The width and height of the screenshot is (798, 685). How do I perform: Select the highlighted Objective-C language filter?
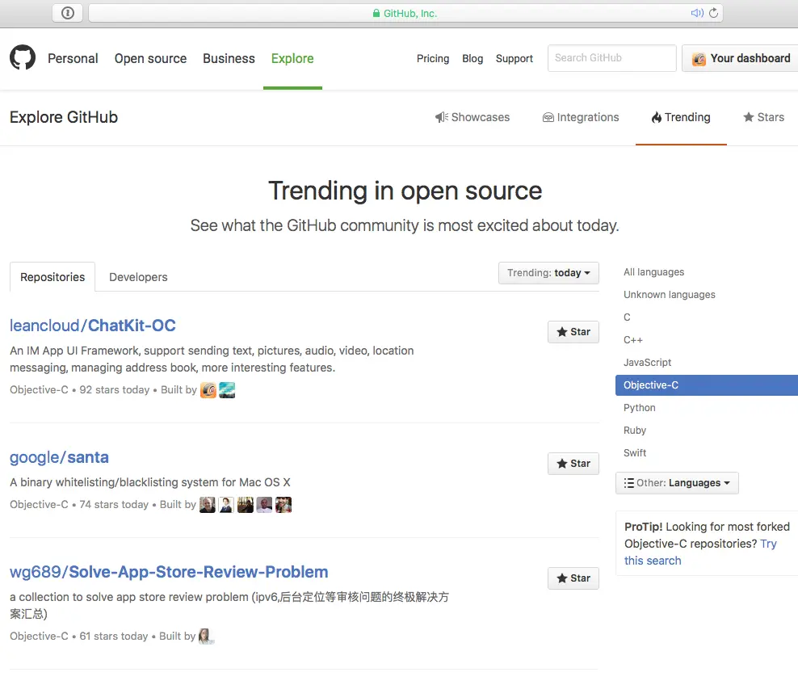[707, 385]
